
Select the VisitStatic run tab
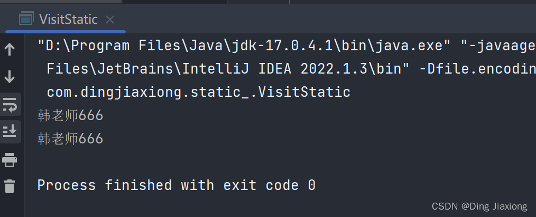pos(68,20)
